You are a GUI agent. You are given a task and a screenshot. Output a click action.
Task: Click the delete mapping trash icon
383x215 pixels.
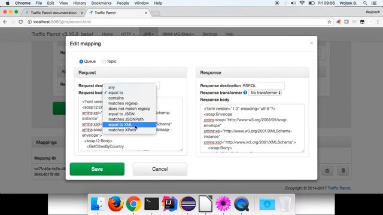pos(343,171)
